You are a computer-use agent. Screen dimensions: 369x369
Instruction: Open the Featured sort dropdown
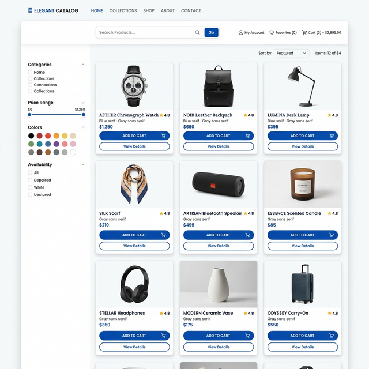click(x=291, y=53)
